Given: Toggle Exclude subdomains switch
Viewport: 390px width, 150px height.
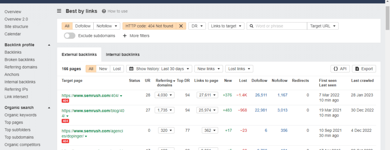Looking at the screenshot, I should pos(70,35).
